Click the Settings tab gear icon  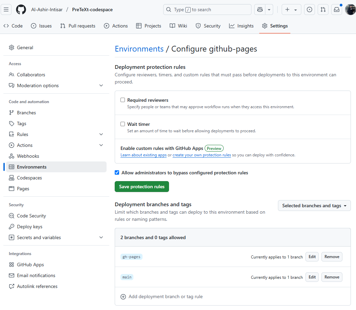pos(264,26)
